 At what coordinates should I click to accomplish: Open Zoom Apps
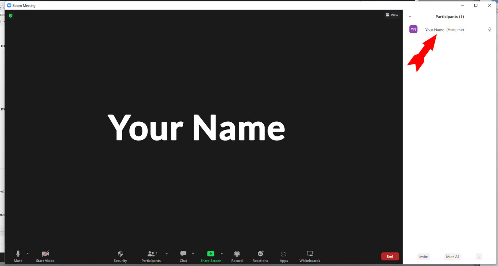[284, 256]
